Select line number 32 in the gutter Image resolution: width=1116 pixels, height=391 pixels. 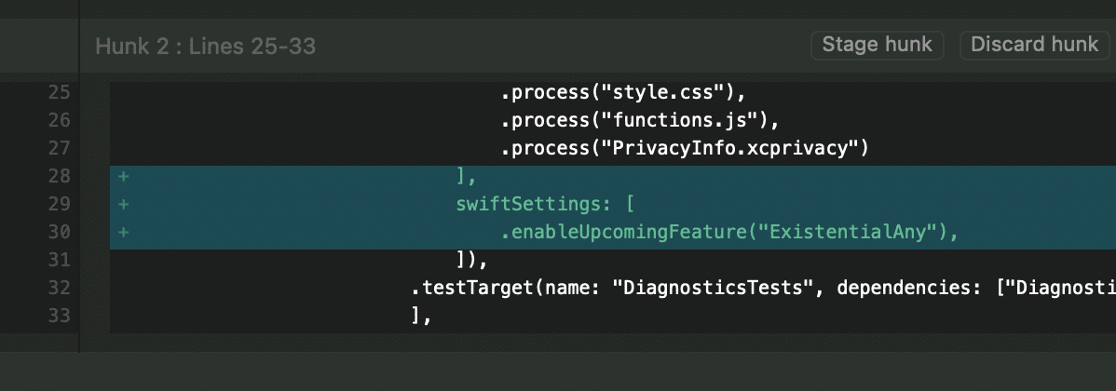(59, 289)
